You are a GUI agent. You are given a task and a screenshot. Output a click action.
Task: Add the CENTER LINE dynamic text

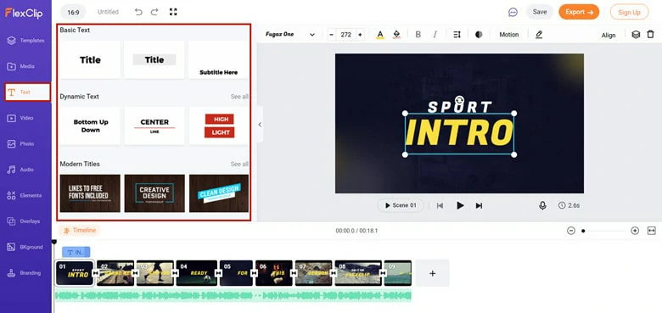[x=154, y=126]
